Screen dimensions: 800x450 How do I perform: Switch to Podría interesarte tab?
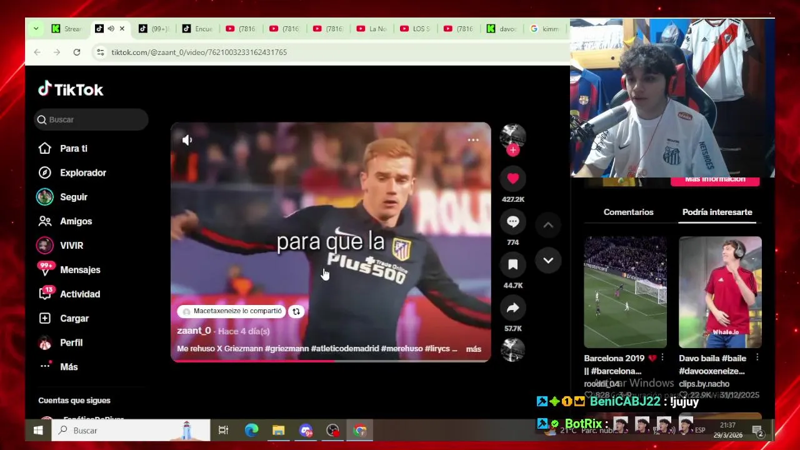tap(717, 212)
